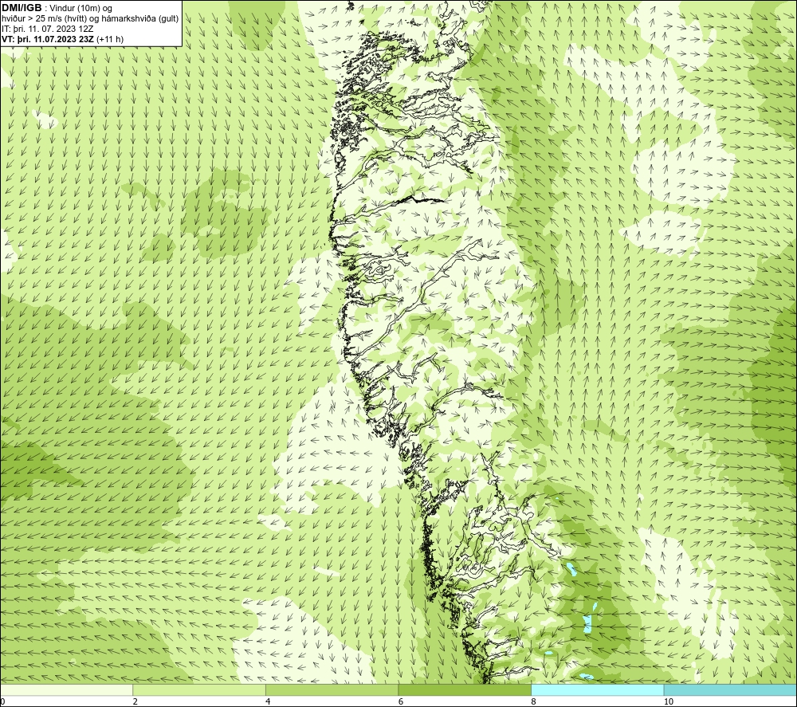Select the 'IT: þri. 11. 07. 2023 12Z' initial time line
Screen dimensions: 797x707
click(x=47, y=29)
